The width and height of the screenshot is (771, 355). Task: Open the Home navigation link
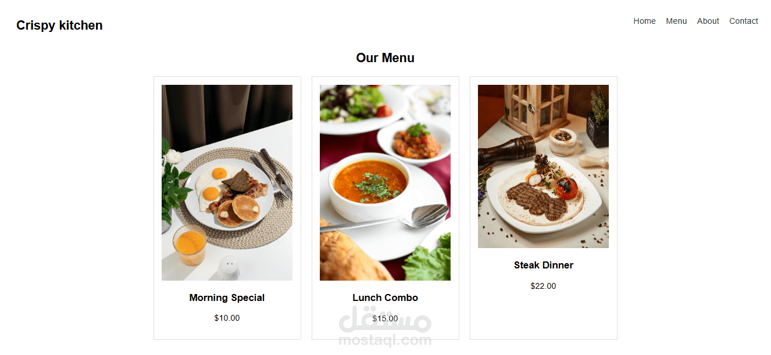click(x=644, y=21)
